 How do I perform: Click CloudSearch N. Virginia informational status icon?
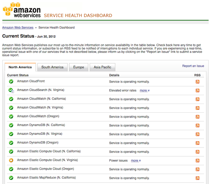click(11, 90)
